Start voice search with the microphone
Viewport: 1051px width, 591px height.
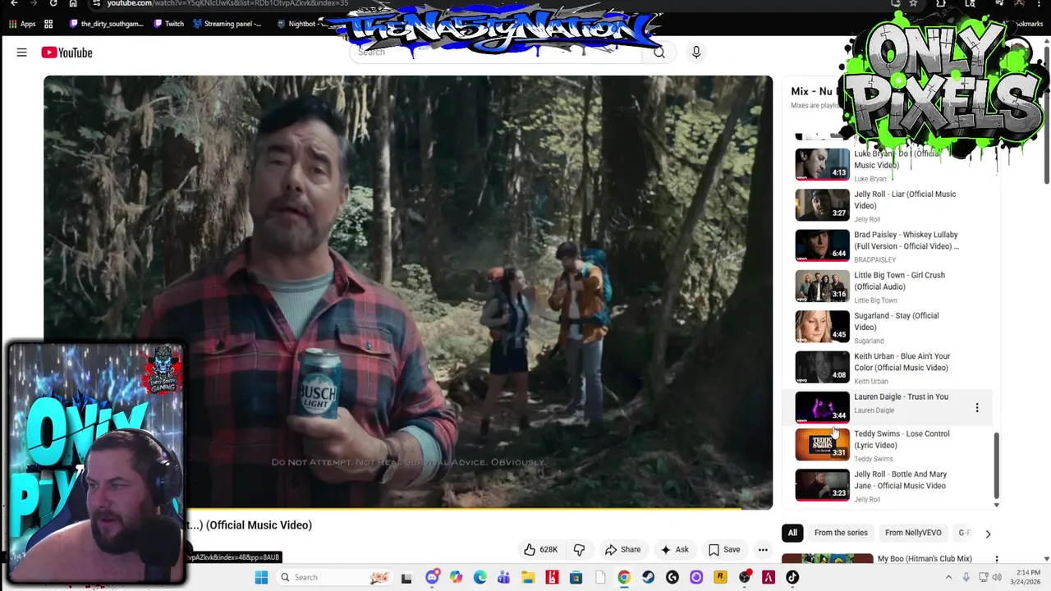pos(696,53)
